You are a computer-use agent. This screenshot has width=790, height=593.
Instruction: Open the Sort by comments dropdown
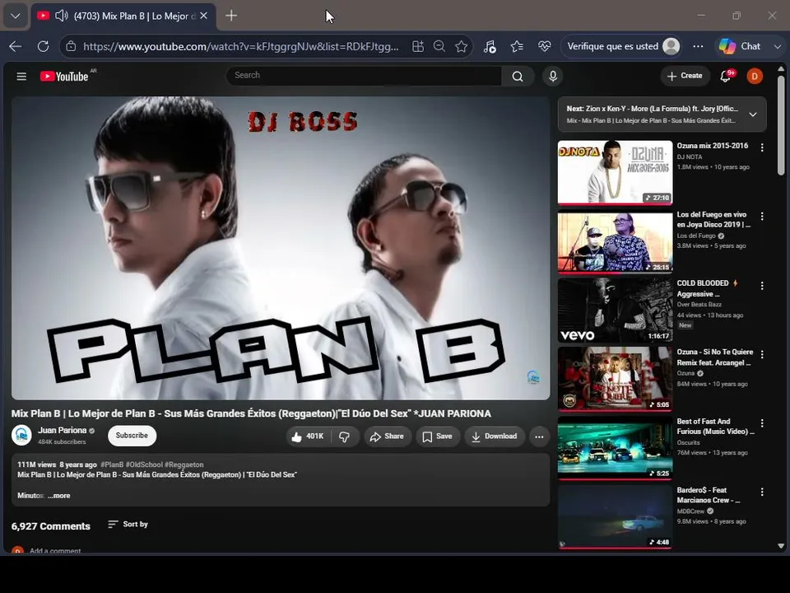[128, 525]
